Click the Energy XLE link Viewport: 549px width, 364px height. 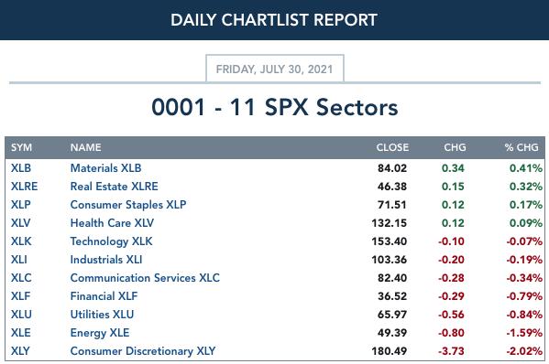pos(100,333)
